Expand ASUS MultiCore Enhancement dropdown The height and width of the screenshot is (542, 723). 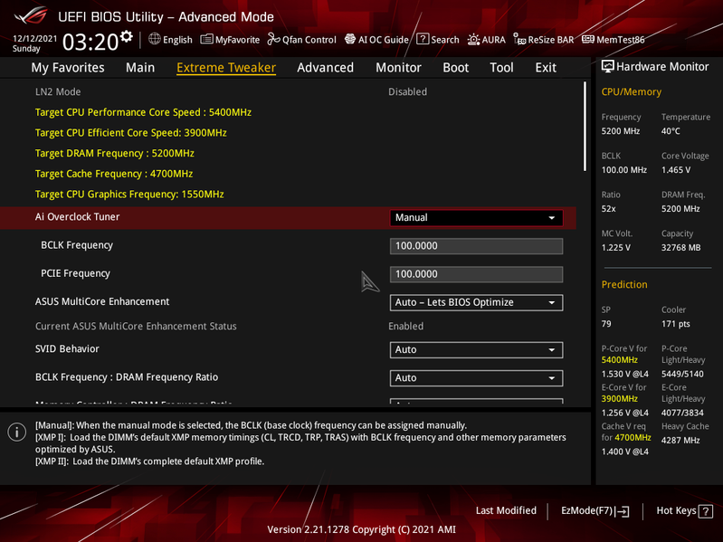476,302
